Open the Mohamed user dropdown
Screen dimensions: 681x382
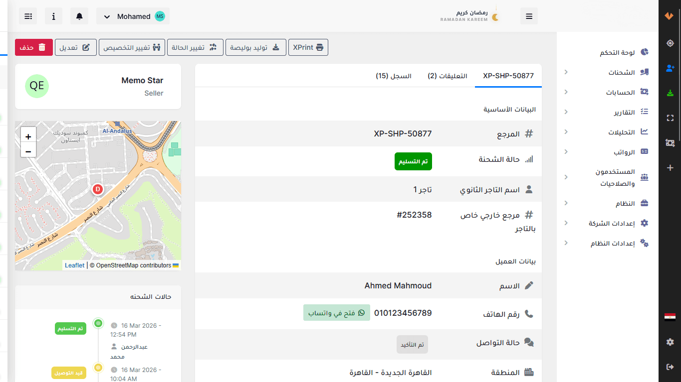click(133, 16)
